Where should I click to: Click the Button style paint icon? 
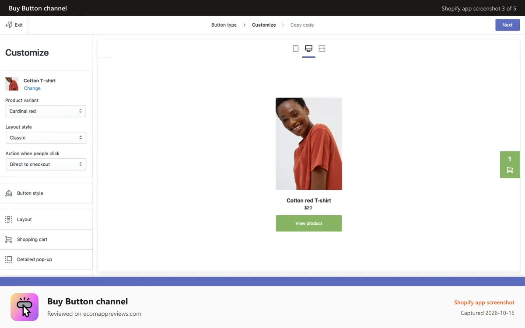coord(8,193)
